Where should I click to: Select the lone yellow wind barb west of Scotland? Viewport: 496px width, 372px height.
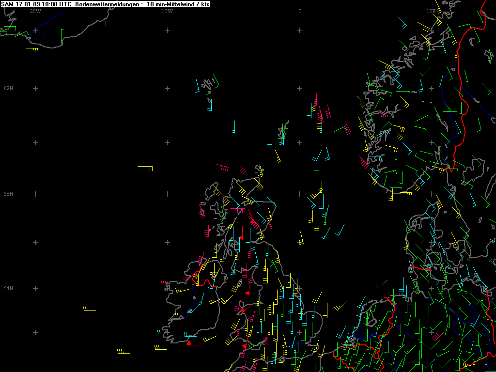click(x=145, y=168)
